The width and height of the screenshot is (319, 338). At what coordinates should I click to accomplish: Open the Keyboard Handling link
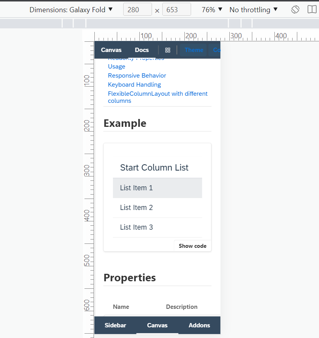pos(134,84)
